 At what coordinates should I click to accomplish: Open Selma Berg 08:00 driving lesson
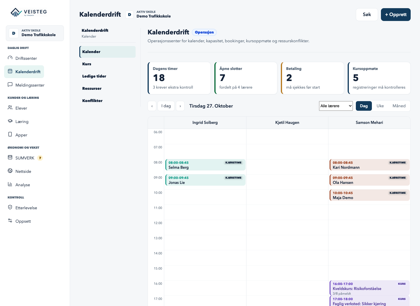pyautogui.click(x=205, y=165)
